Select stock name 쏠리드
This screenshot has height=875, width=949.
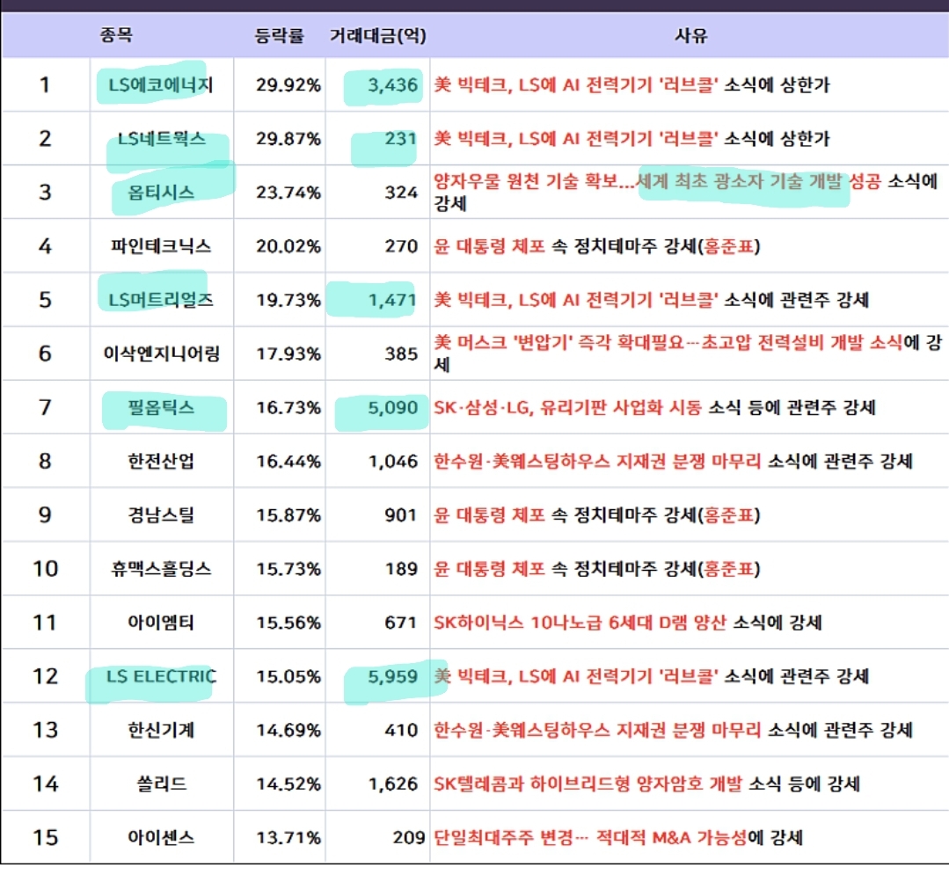coord(161,784)
